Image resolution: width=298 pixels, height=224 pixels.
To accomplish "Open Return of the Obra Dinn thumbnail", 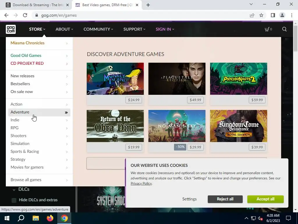I will point(115,126).
